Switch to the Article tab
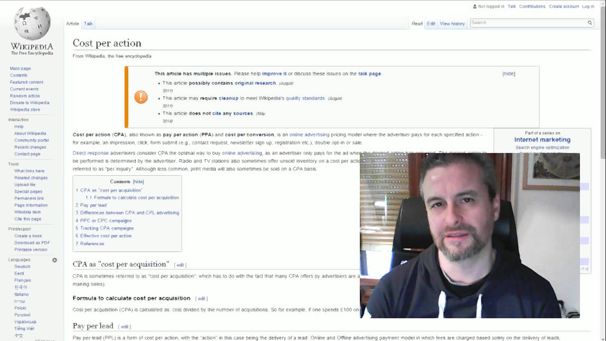 (x=72, y=24)
